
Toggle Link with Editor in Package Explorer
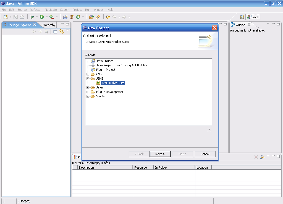[61, 32]
